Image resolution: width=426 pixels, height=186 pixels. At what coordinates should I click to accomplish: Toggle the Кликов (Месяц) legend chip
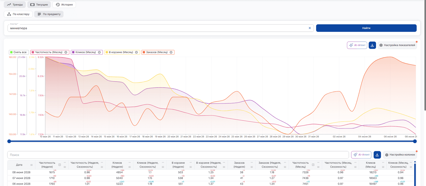87,52
